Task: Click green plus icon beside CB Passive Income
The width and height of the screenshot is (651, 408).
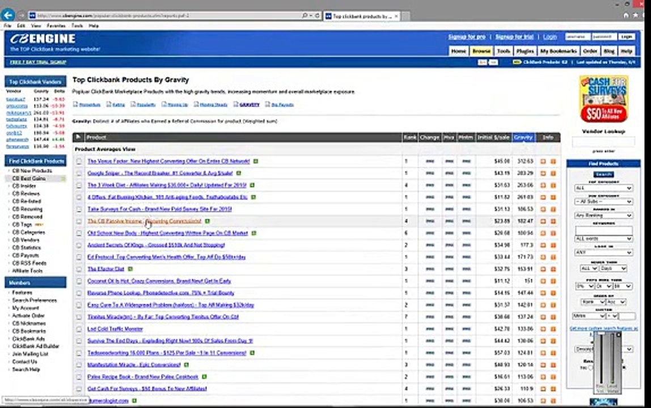Action: click(x=207, y=221)
